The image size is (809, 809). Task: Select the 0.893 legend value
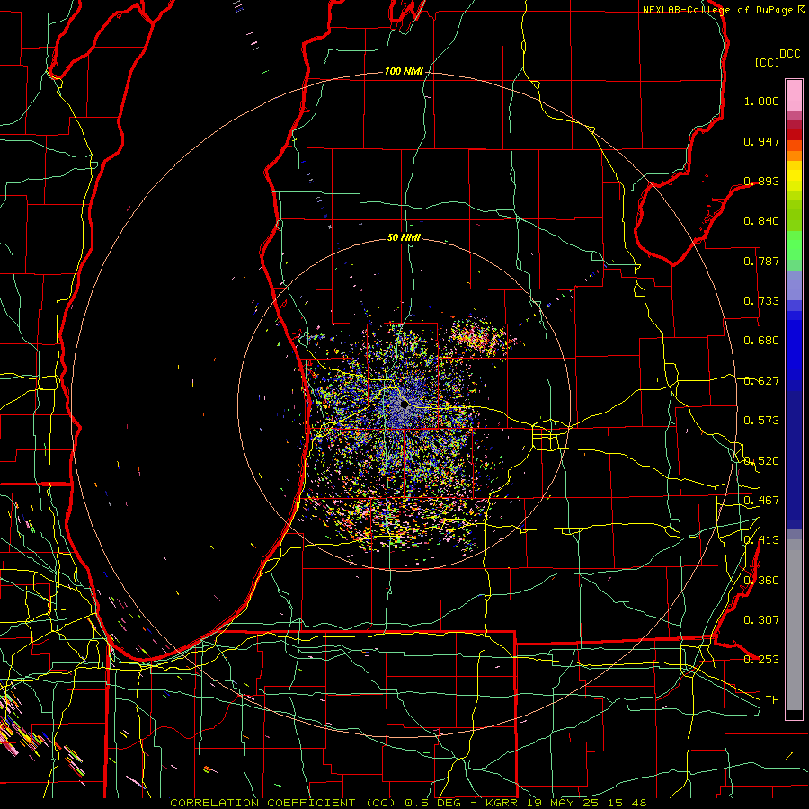pyautogui.click(x=761, y=181)
